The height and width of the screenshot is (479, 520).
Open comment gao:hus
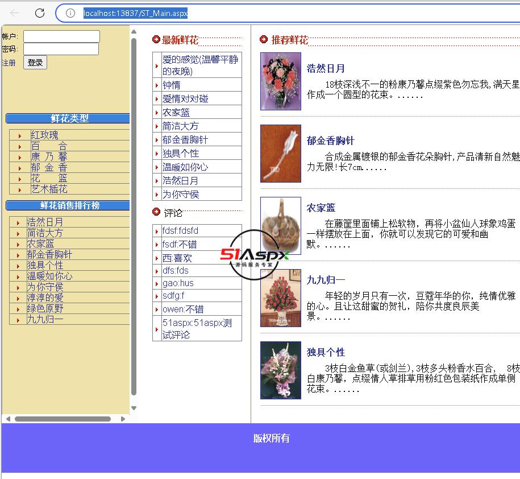point(178,283)
